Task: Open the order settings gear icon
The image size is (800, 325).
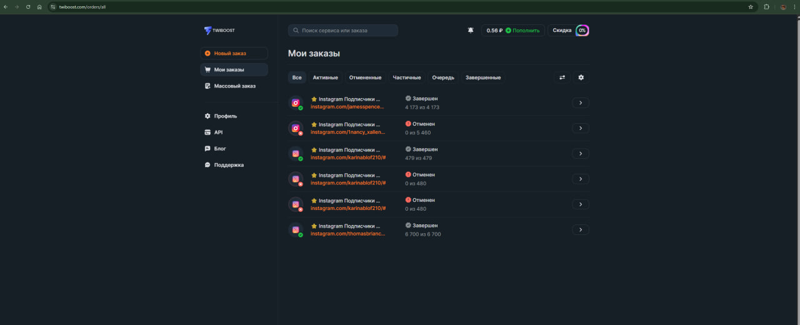Action: (x=581, y=77)
